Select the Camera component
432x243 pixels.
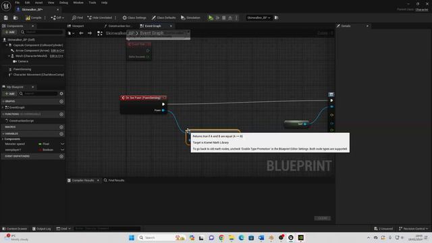tap(22, 61)
